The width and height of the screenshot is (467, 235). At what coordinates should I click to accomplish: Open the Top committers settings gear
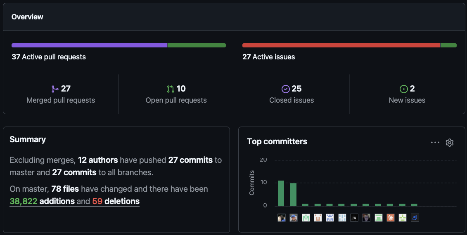(449, 143)
